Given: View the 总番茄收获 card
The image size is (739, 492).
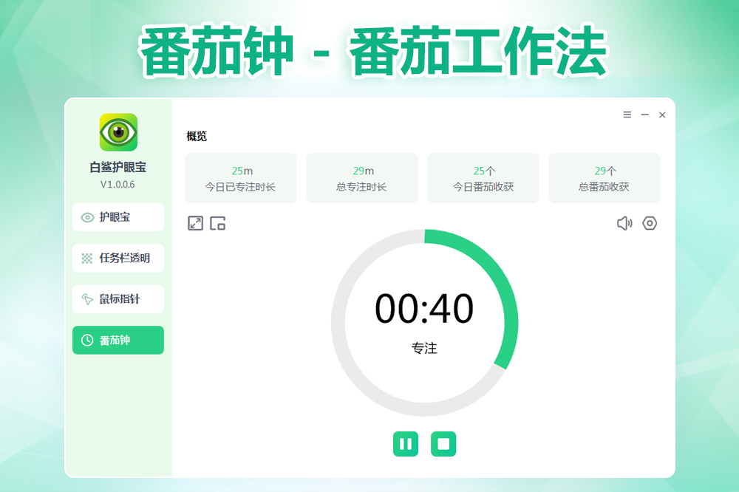Looking at the screenshot, I should coord(604,178).
